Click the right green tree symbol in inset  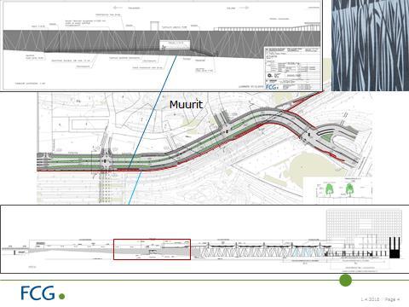click(349, 189)
